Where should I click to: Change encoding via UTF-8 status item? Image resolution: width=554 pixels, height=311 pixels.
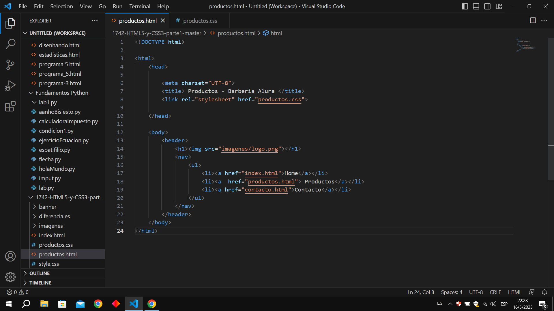(x=476, y=292)
